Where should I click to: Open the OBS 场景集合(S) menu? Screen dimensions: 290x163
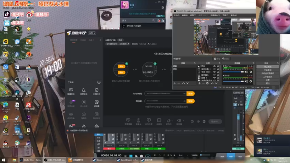click(215, 15)
